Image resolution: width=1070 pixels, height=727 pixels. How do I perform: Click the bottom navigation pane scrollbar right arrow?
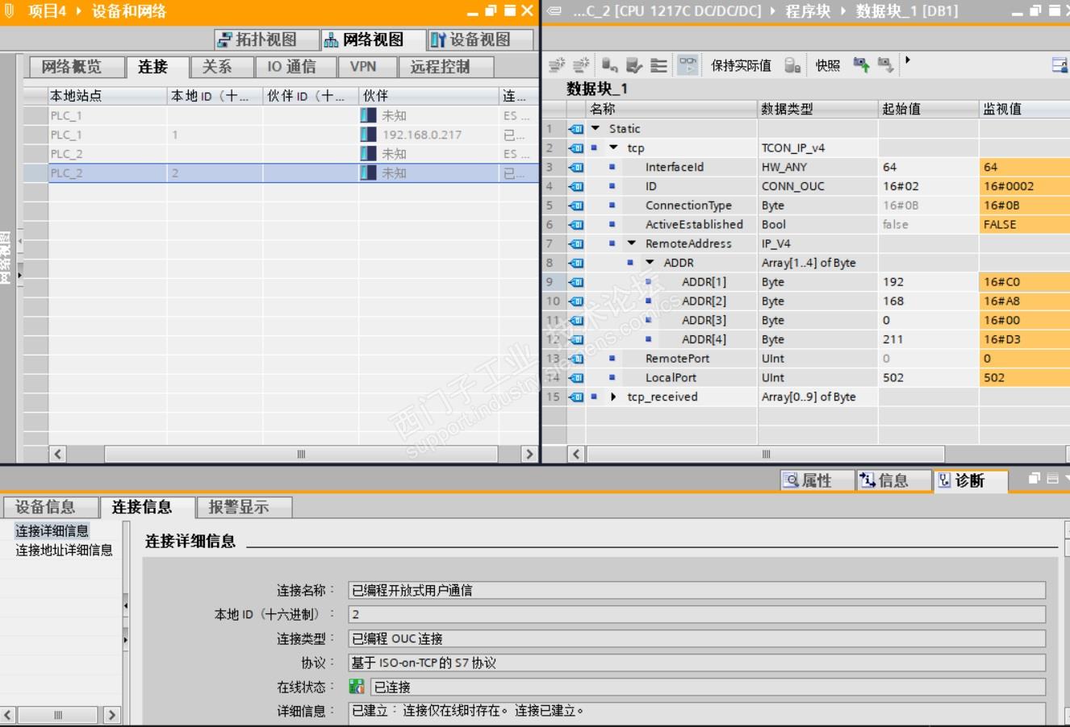(x=111, y=715)
